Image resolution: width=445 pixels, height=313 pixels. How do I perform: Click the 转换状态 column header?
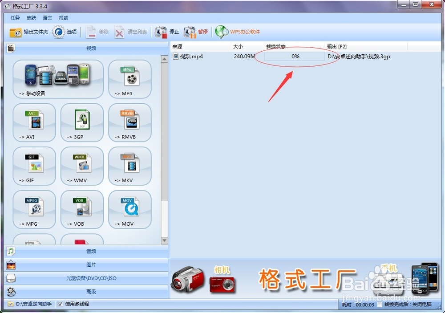(294, 46)
